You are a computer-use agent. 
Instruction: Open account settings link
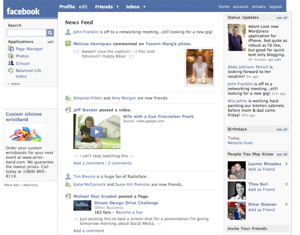coord(240,6)
